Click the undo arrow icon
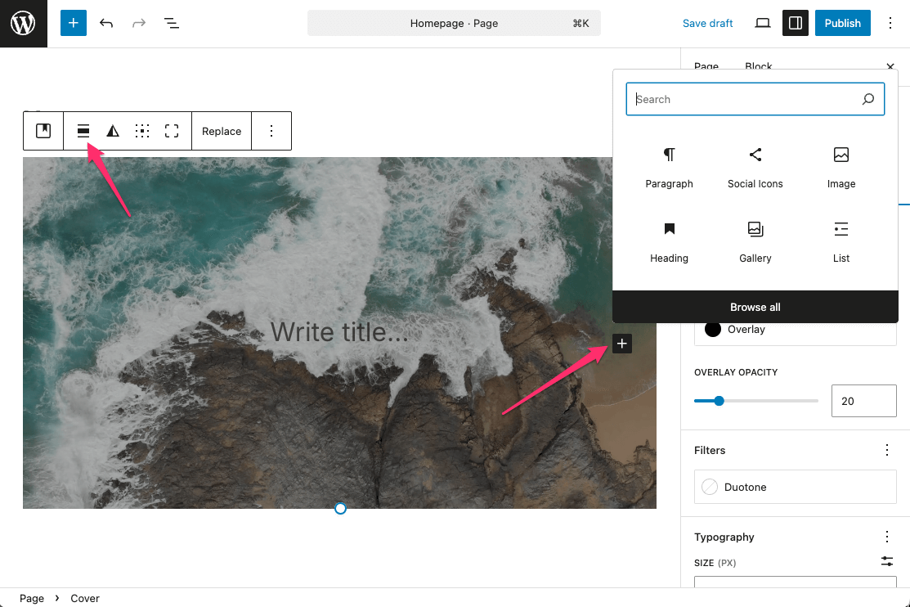The width and height of the screenshot is (910, 607). point(106,23)
